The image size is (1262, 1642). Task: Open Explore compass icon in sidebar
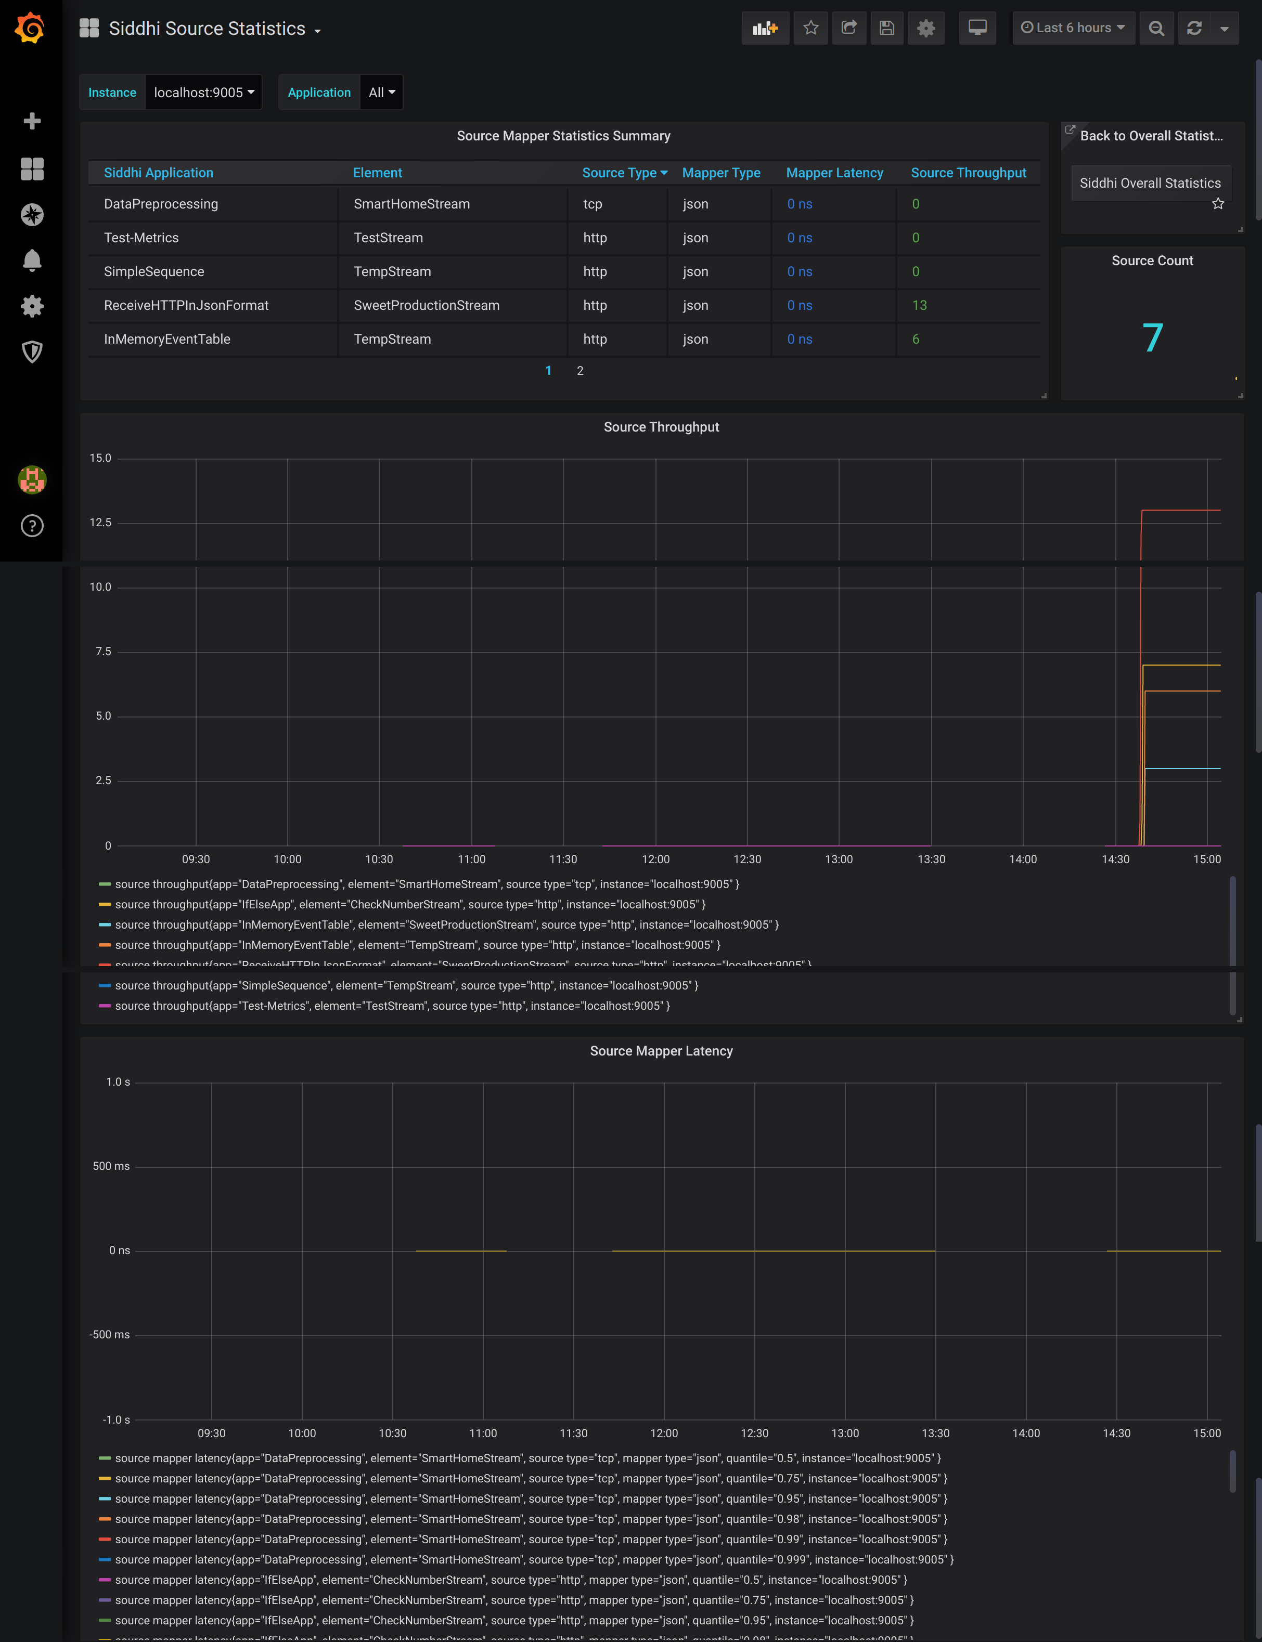coord(32,215)
